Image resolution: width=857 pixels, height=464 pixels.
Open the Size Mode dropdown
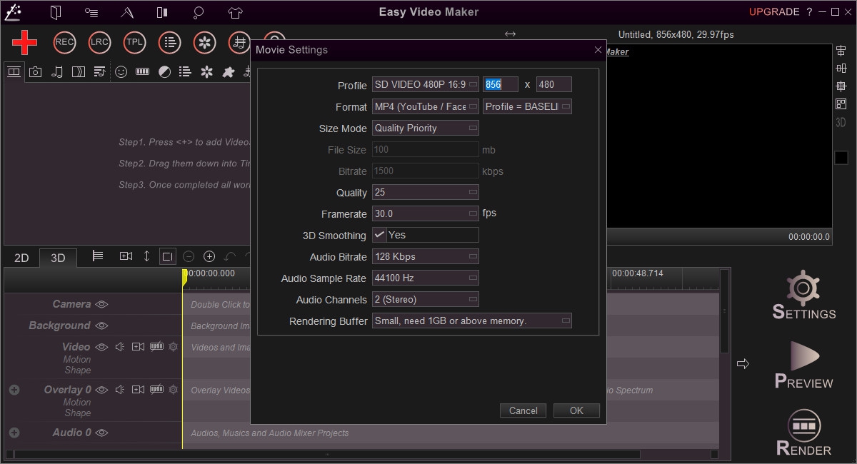click(426, 128)
